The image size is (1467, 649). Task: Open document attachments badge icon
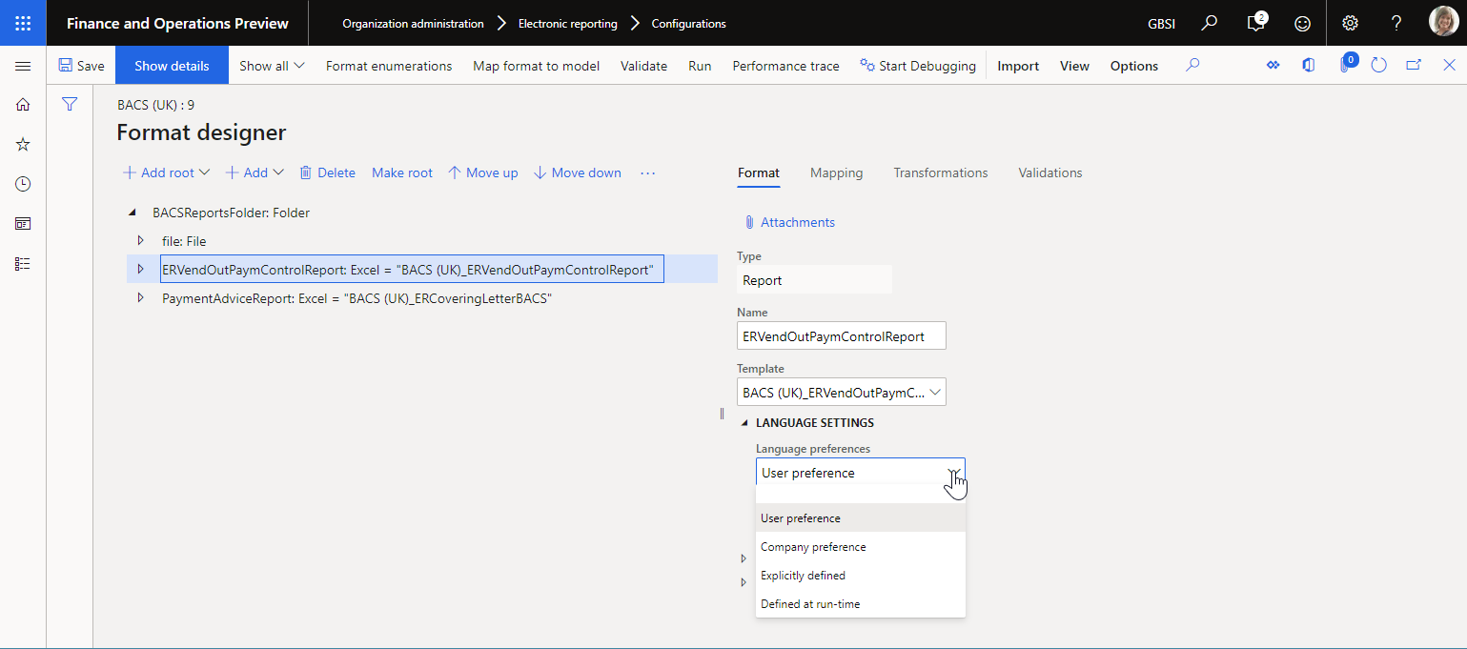(x=1347, y=64)
